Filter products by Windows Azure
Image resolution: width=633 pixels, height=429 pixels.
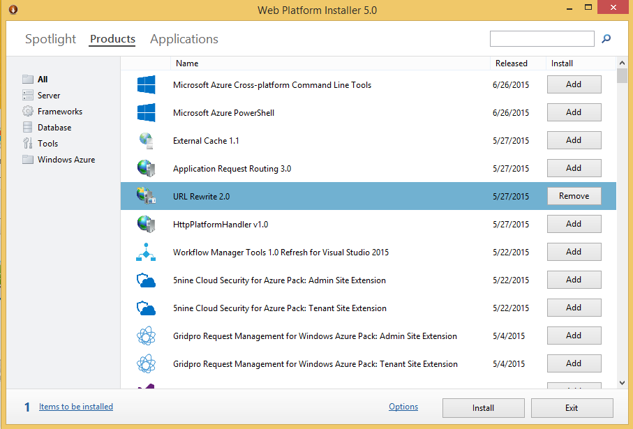66,160
